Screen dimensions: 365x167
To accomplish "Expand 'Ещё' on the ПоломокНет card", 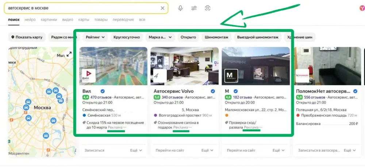I will pyautogui.click(x=350, y=151).
